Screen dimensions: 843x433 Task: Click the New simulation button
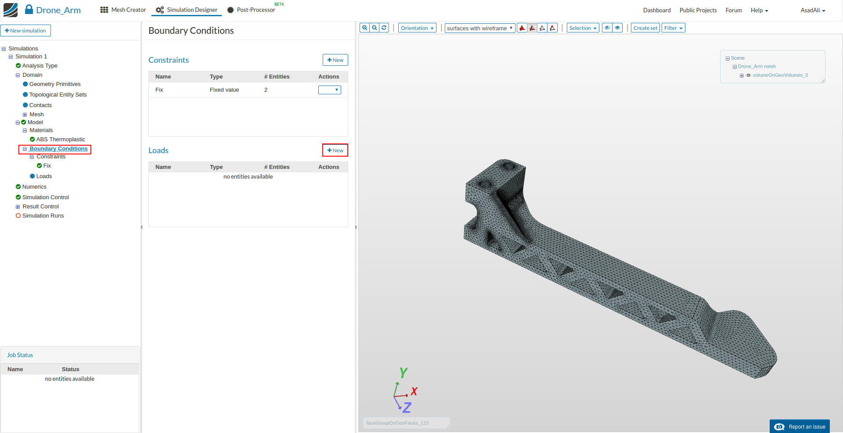pyautogui.click(x=25, y=31)
